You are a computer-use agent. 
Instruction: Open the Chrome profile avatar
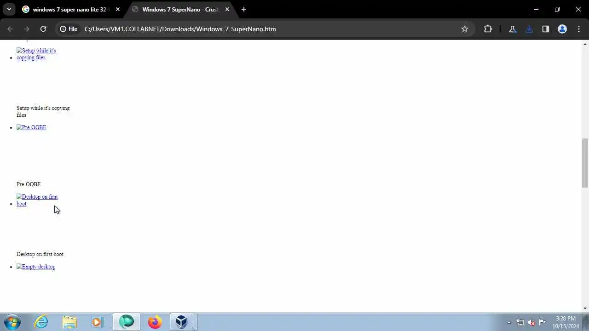tap(562, 29)
